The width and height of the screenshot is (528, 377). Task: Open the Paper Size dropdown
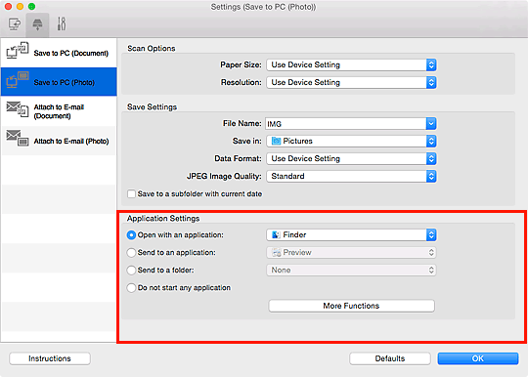click(351, 64)
